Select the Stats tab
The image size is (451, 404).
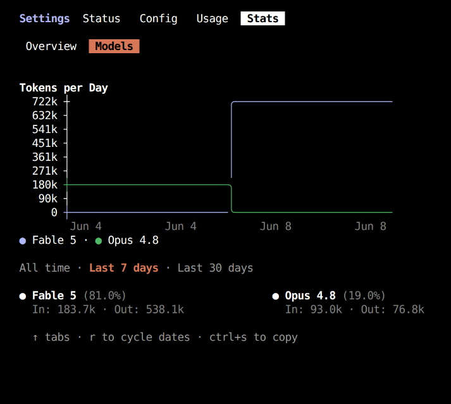(263, 18)
